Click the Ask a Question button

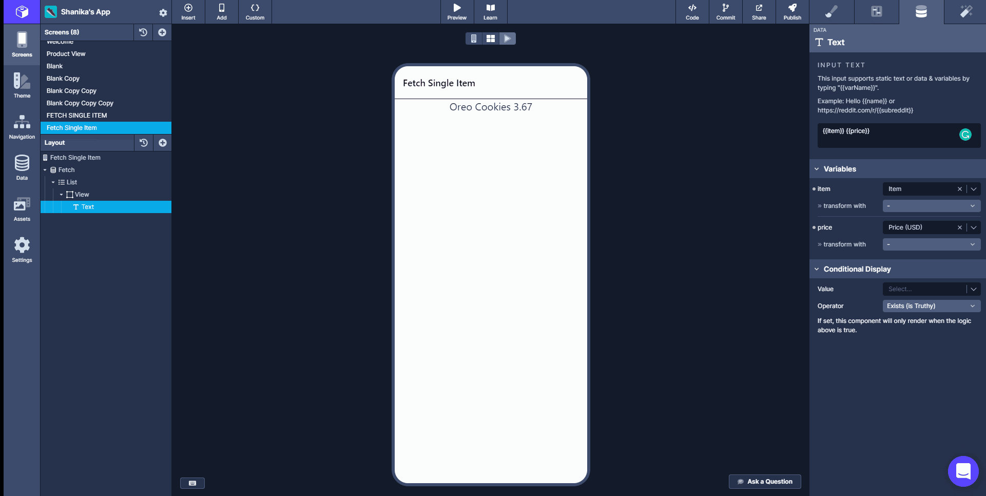[x=765, y=481]
